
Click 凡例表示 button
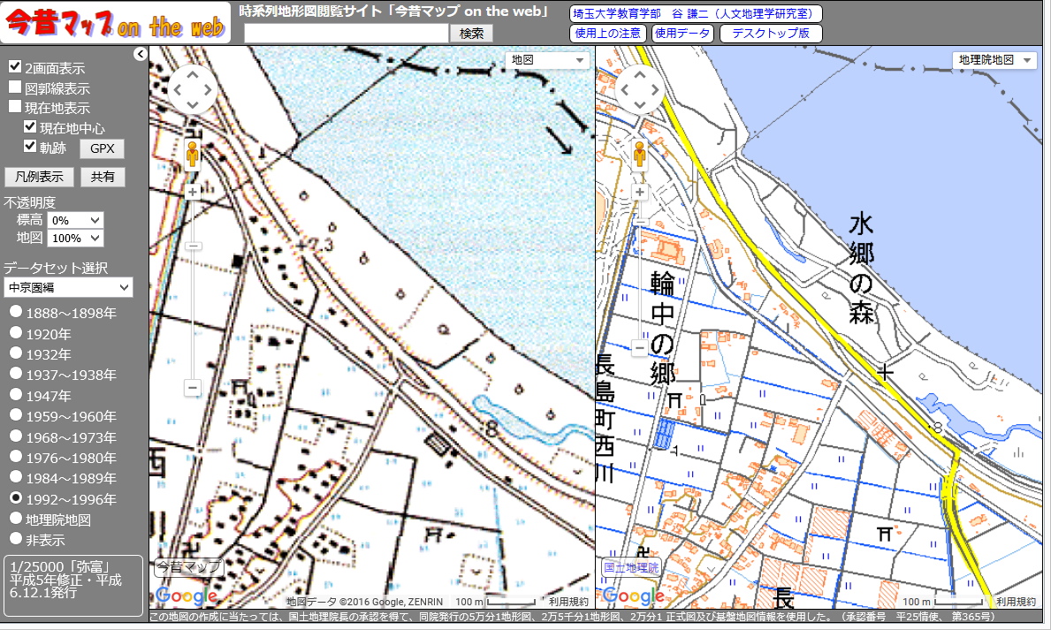(x=39, y=177)
